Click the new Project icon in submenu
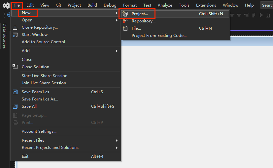This screenshot has height=168, width=273. (x=125, y=14)
